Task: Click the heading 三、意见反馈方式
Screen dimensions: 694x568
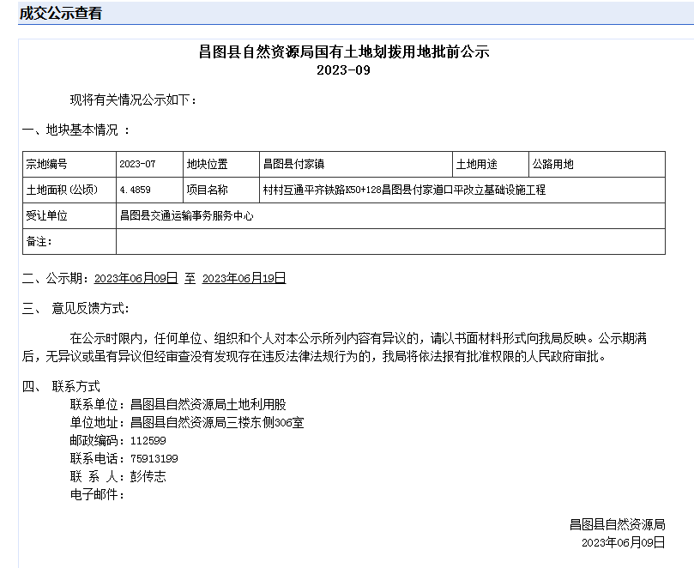Action: coord(75,309)
